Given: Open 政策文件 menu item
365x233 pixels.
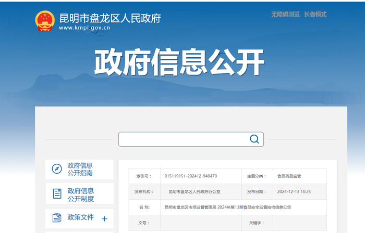Looking at the screenshot, I should tap(79, 218).
